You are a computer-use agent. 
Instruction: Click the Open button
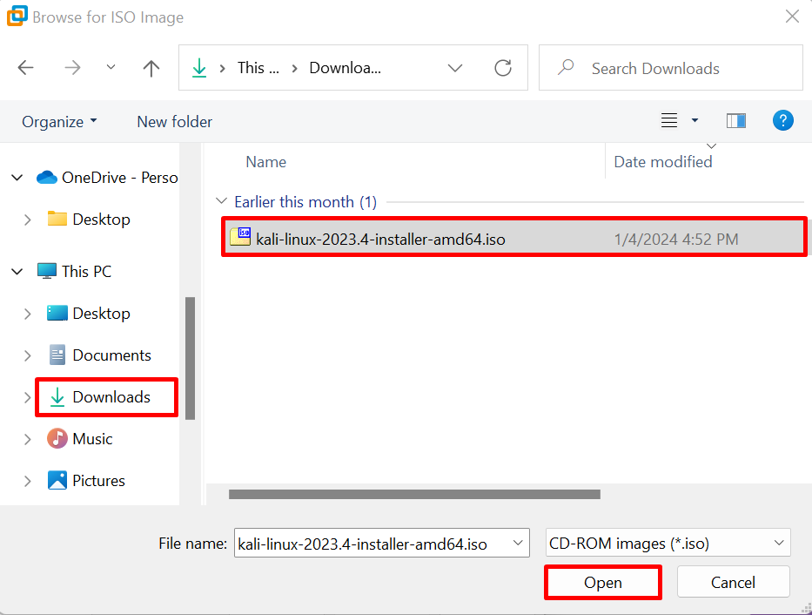(603, 583)
